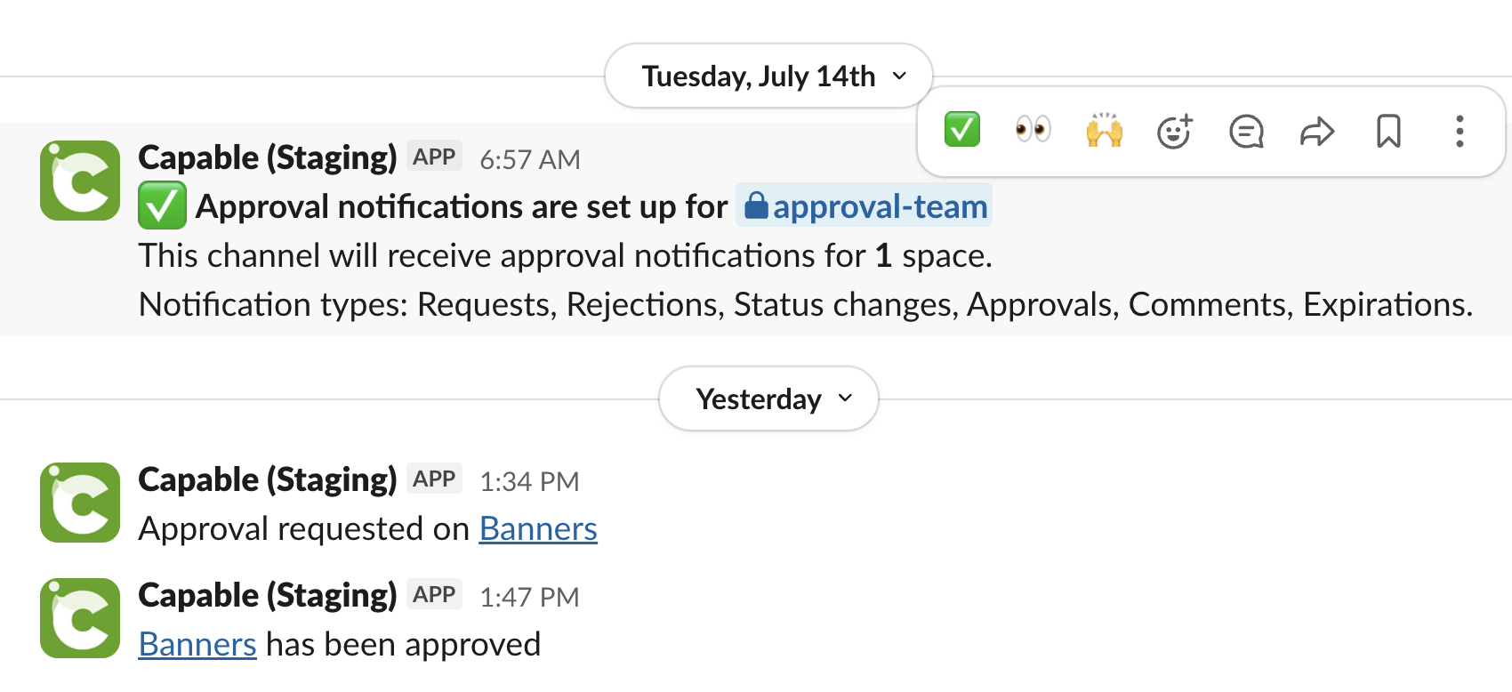Open Capable (Staging) profile from 6:57 AM message

click(x=268, y=157)
